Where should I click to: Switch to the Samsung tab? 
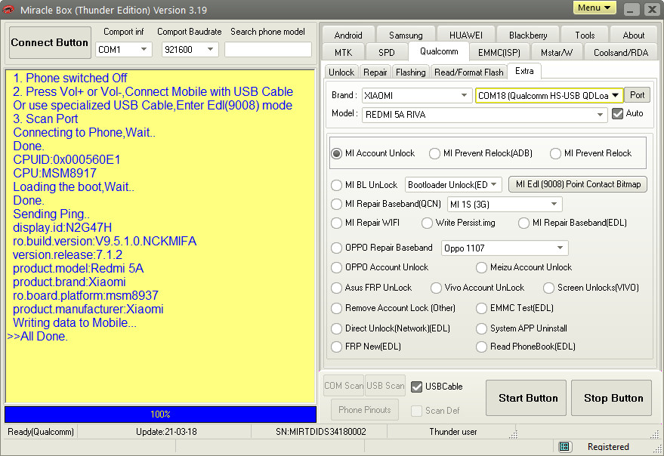click(x=406, y=35)
